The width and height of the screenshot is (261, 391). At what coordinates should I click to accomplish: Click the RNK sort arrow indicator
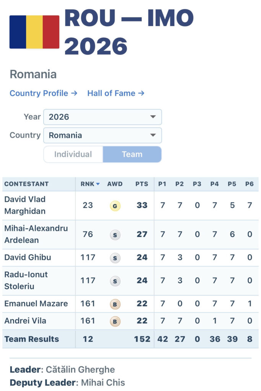tap(98, 184)
